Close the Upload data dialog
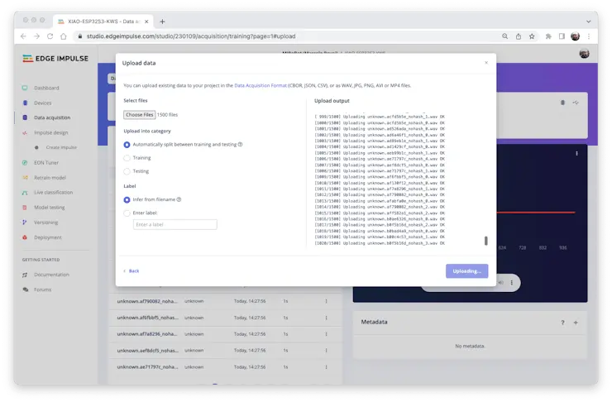This screenshot has height=402, width=612. pyautogui.click(x=485, y=63)
